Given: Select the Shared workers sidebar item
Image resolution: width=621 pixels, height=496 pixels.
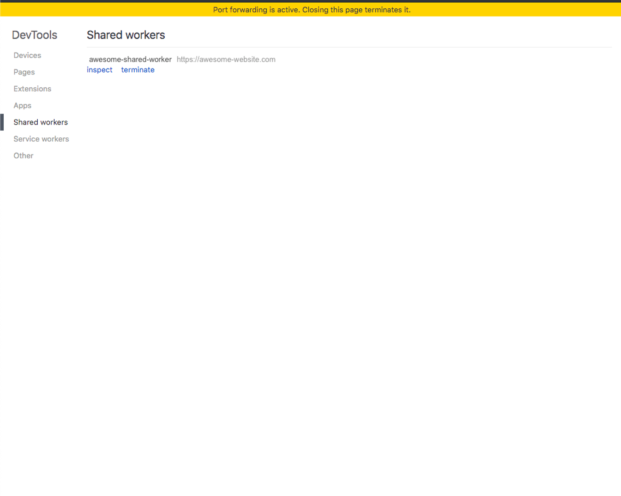Looking at the screenshot, I should click(40, 122).
